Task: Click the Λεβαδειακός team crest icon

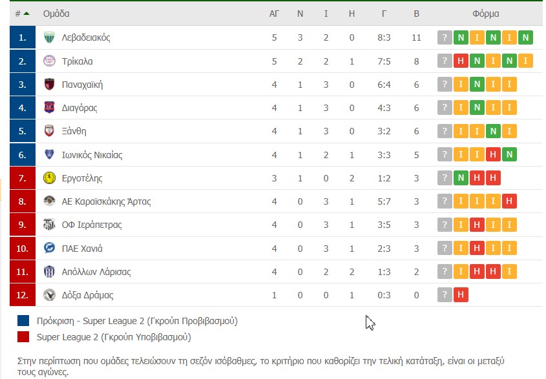Action: click(49, 37)
